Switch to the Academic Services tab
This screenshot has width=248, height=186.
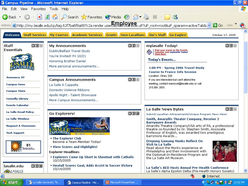click(87, 35)
